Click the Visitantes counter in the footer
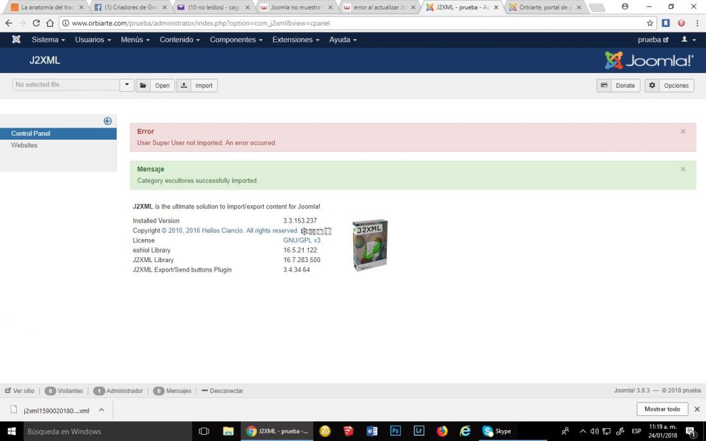Image resolution: width=706 pixels, height=441 pixels. [x=64, y=390]
